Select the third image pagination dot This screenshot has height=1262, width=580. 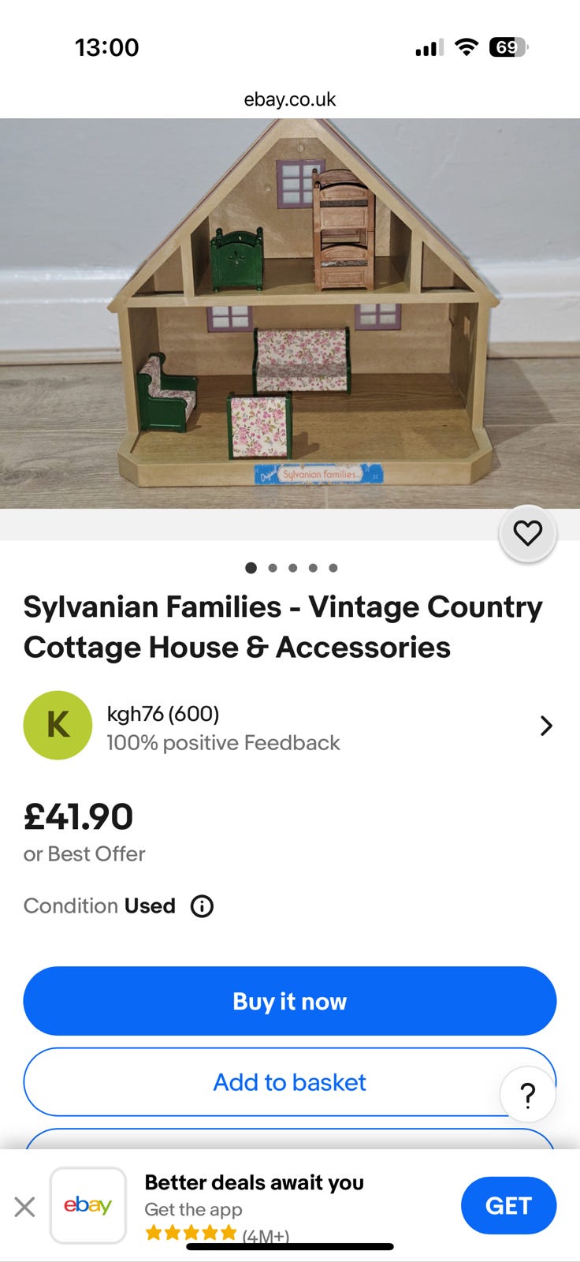[292, 568]
